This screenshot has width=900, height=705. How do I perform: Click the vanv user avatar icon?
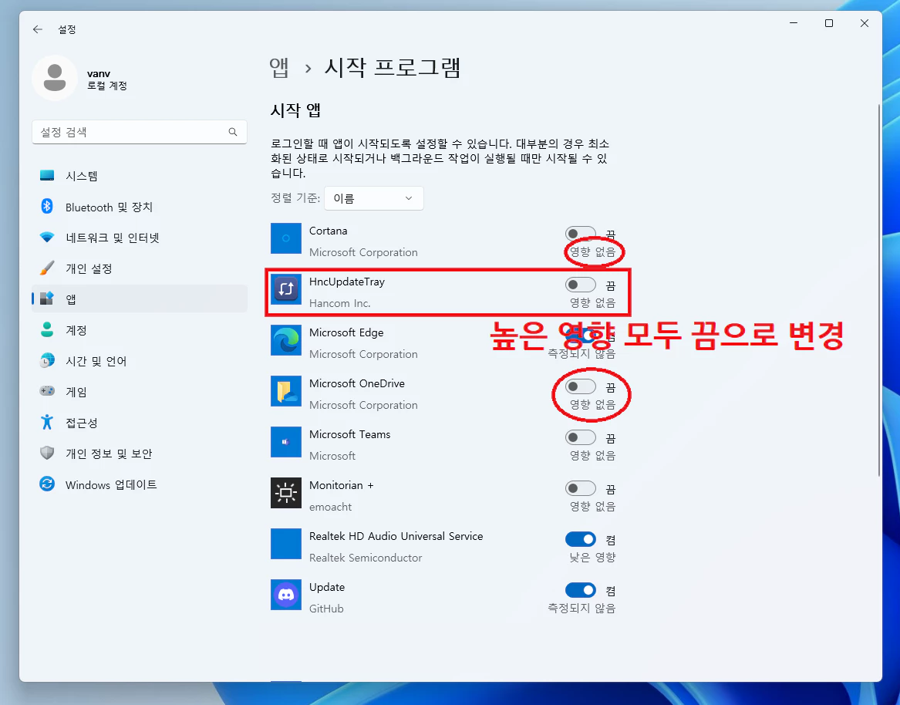coord(55,78)
